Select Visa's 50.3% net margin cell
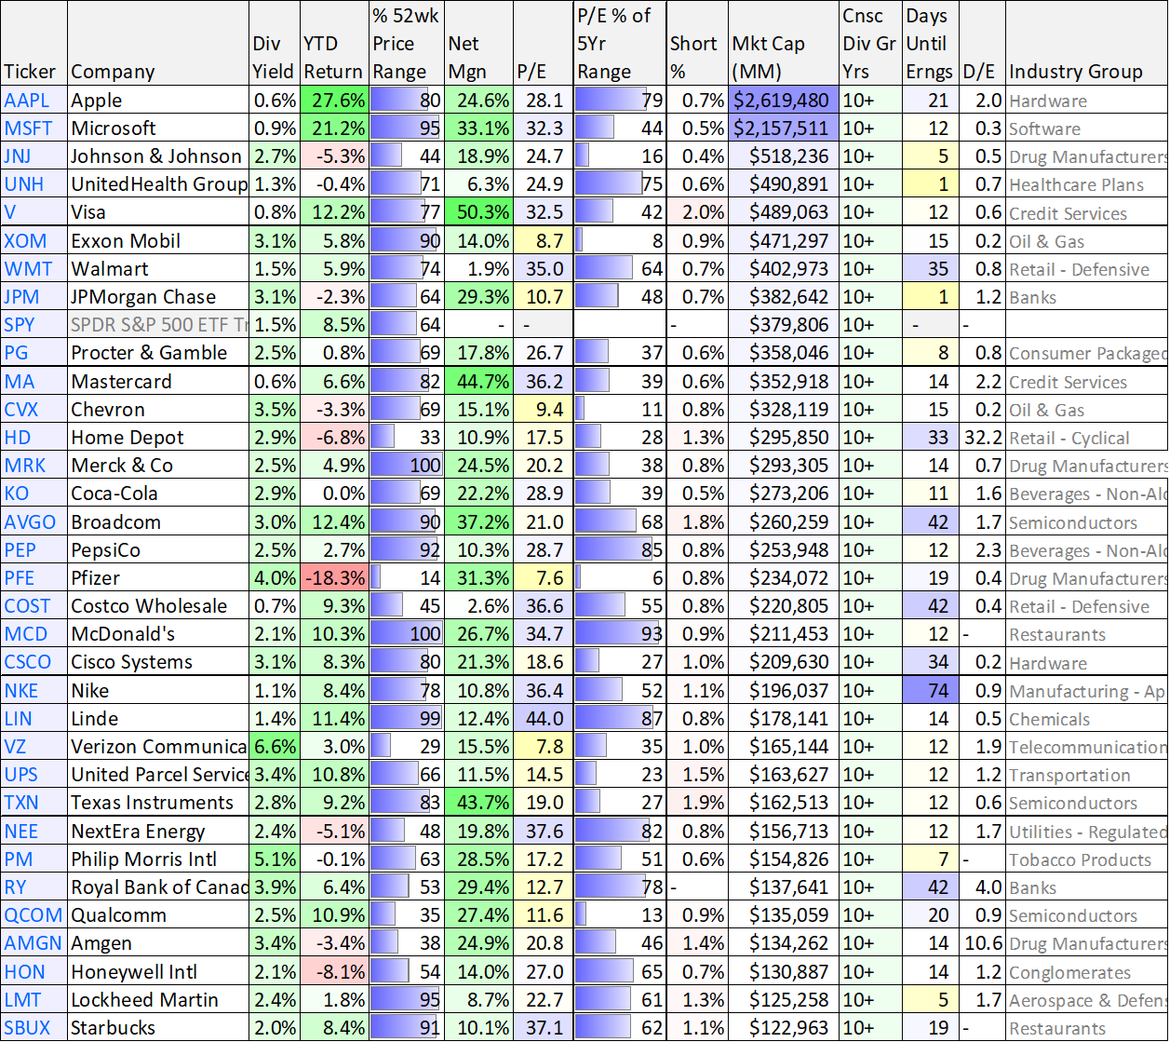 point(478,212)
